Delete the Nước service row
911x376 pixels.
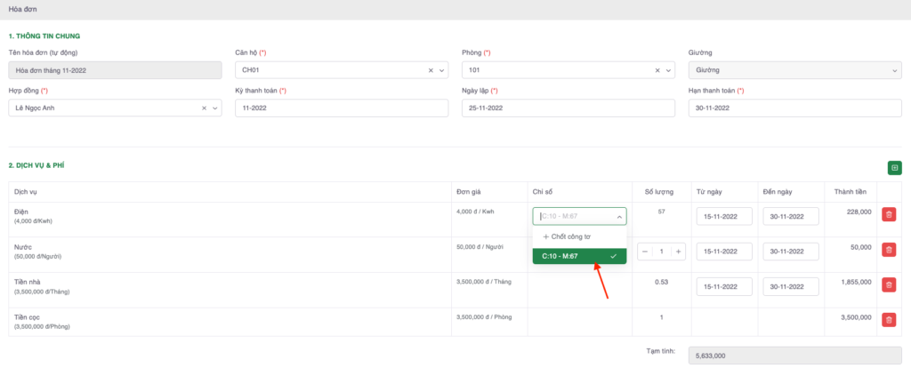pyautogui.click(x=888, y=251)
